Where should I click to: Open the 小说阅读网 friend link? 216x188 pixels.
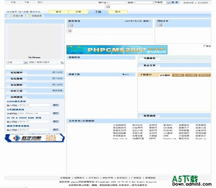[119, 125]
